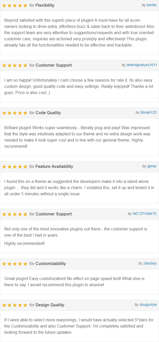Visit reviewer bbrain123's profile

148,113
